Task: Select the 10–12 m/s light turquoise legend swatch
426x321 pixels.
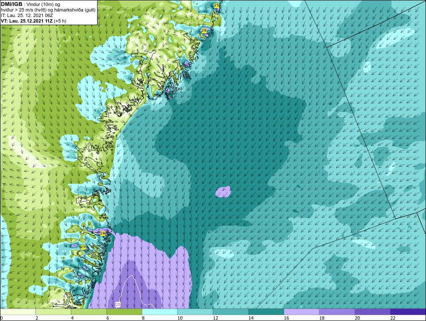Action: pyautogui.click(x=195, y=312)
